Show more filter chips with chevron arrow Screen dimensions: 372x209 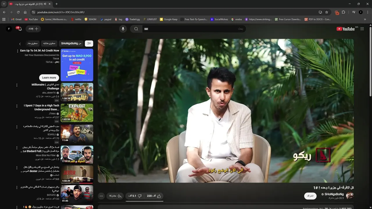pos(20,44)
